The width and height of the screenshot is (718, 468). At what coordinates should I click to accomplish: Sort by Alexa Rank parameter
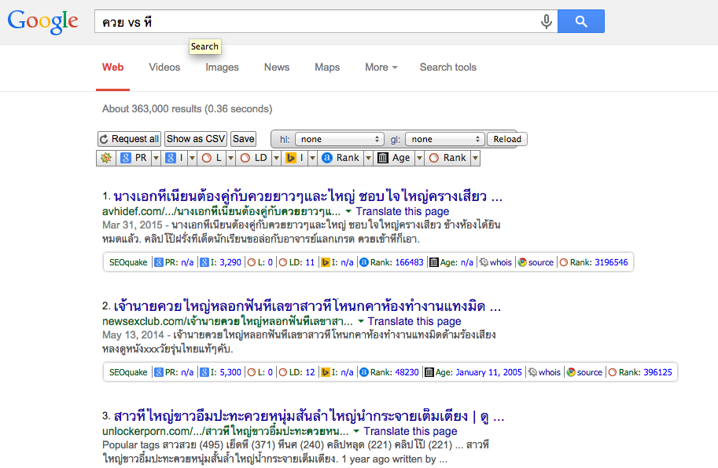(x=341, y=158)
